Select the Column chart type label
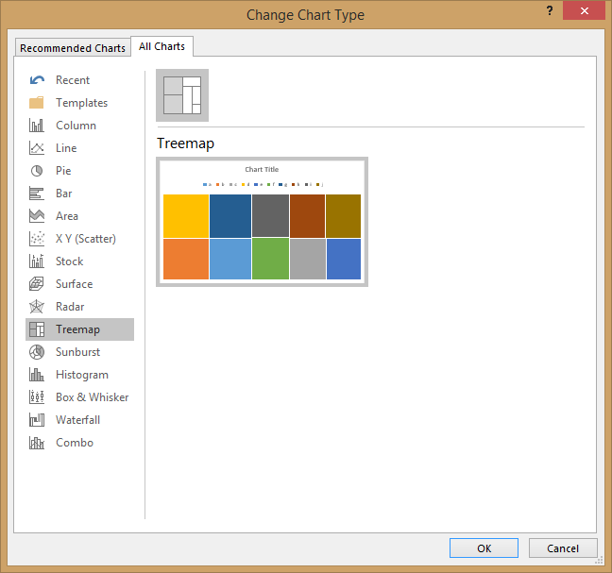Image resolution: width=612 pixels, height=573 pixels. click(x=76, y=126)
